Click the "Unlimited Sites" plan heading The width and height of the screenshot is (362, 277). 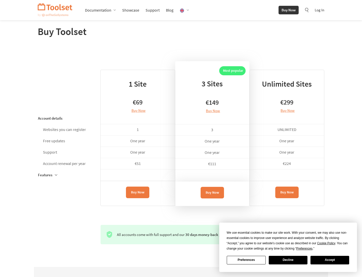coord(287,84)
